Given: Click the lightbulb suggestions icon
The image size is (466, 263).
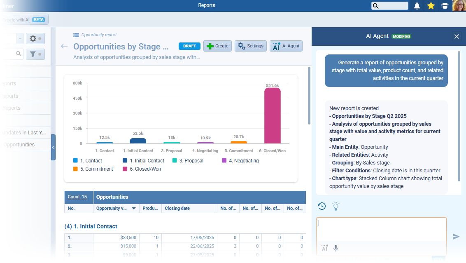Looking at the screenshot, I should (336, 206).
